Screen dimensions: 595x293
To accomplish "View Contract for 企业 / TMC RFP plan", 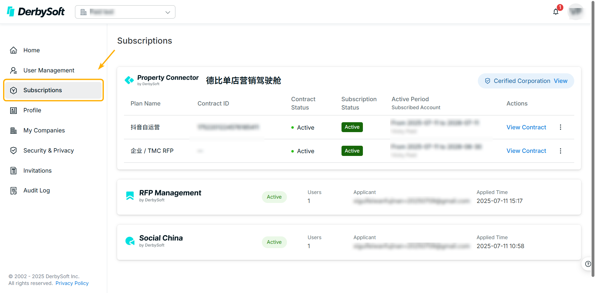I will 526,151.
